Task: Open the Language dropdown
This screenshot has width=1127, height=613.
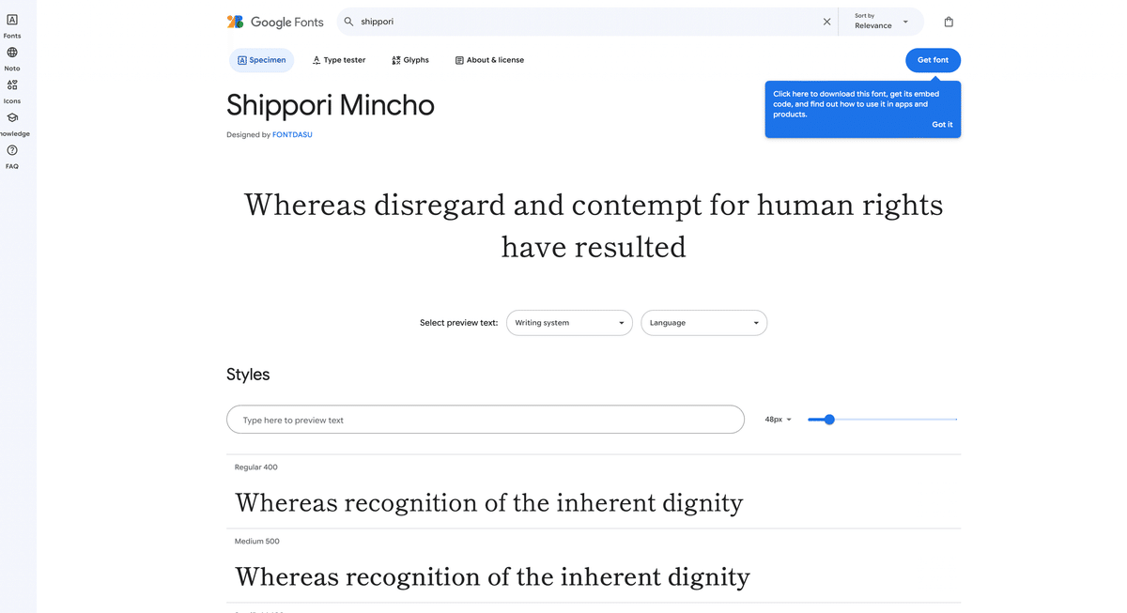Action: tap(703, 323)
